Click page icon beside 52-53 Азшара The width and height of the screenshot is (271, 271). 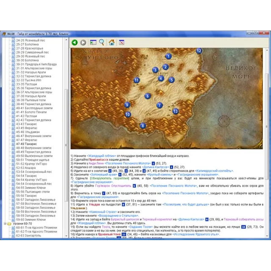click(x=13, y=168)
